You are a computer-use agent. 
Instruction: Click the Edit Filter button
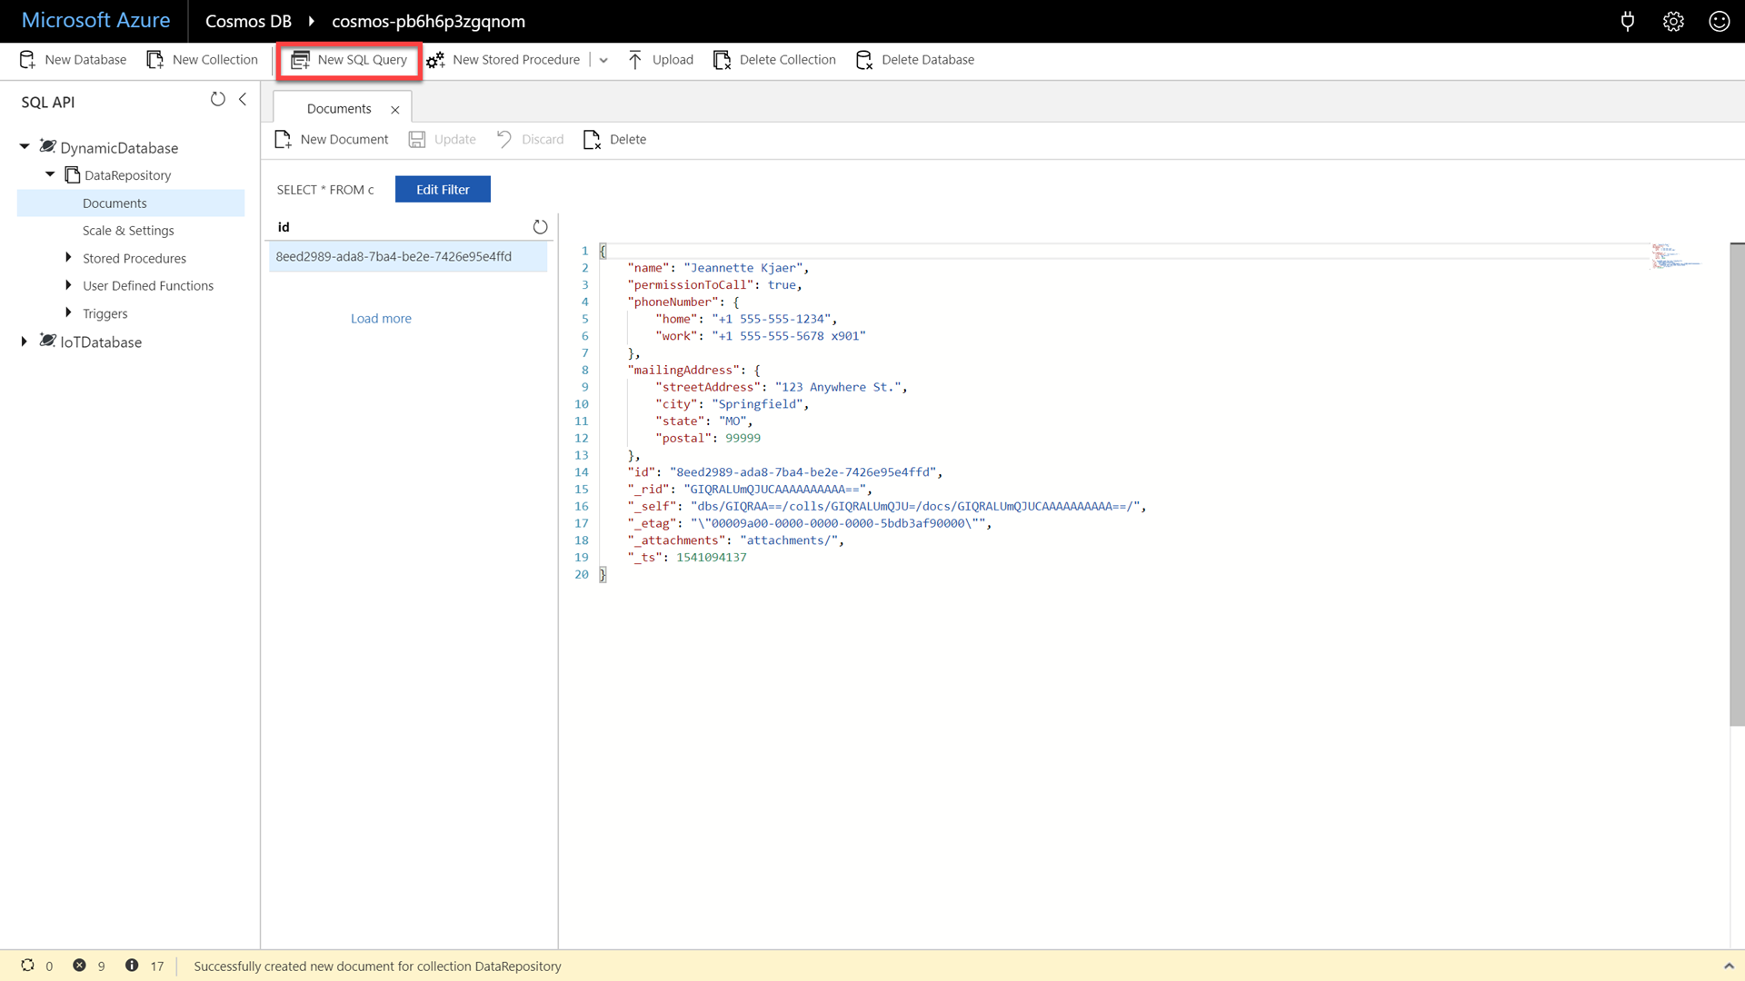click(x=443, y=189)
